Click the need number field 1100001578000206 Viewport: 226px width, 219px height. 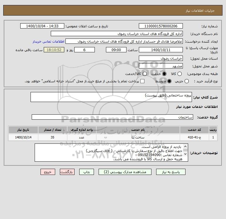point(161,26)
